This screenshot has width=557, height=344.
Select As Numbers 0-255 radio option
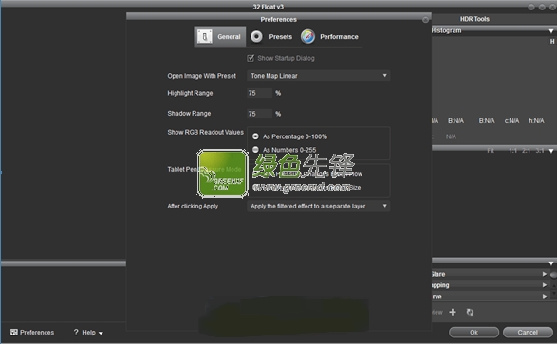point(255,150)
